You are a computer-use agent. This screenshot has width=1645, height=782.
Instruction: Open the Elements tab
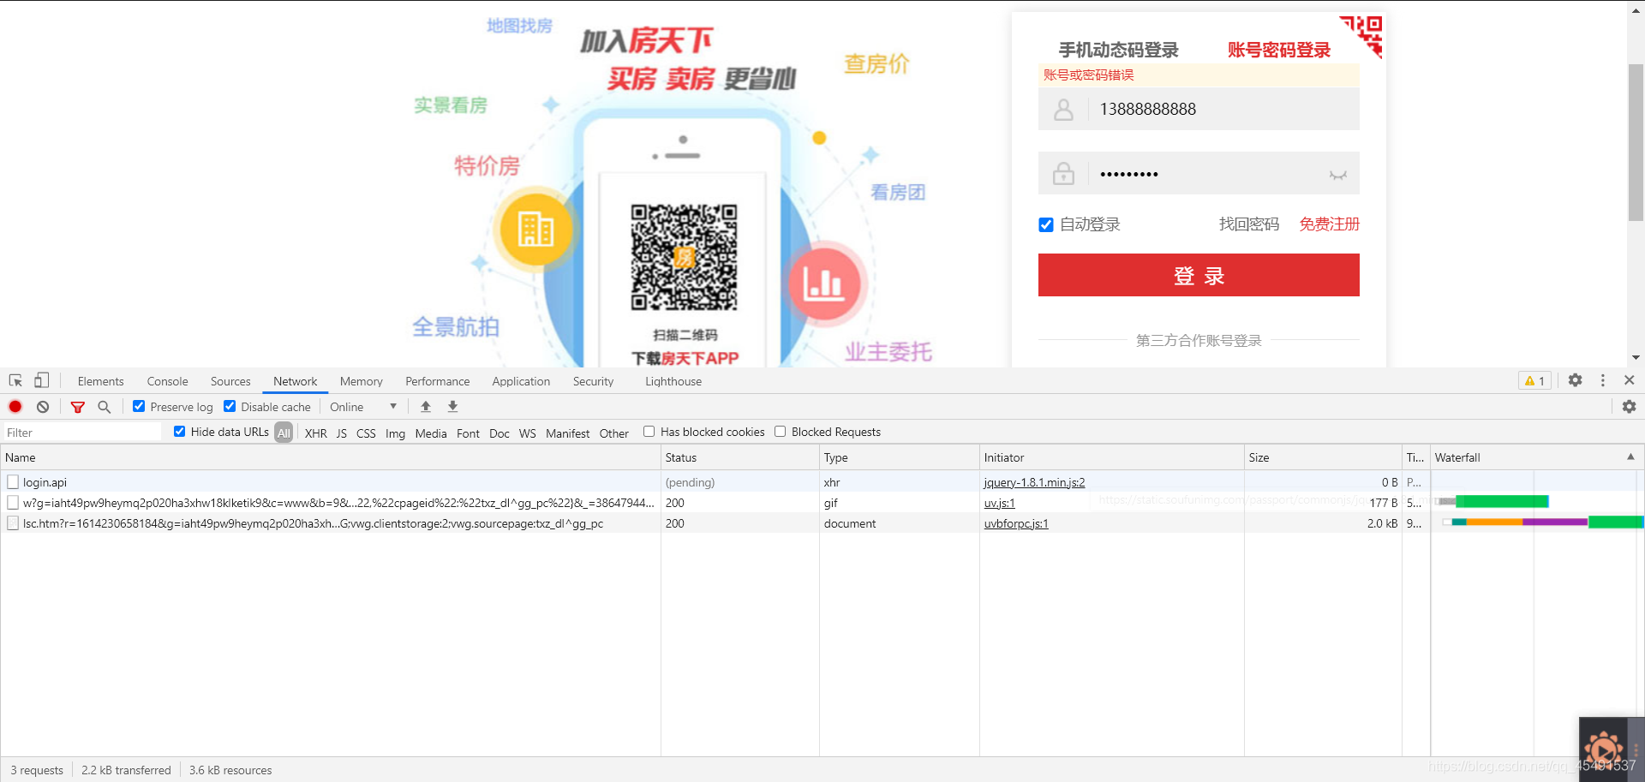100,381
